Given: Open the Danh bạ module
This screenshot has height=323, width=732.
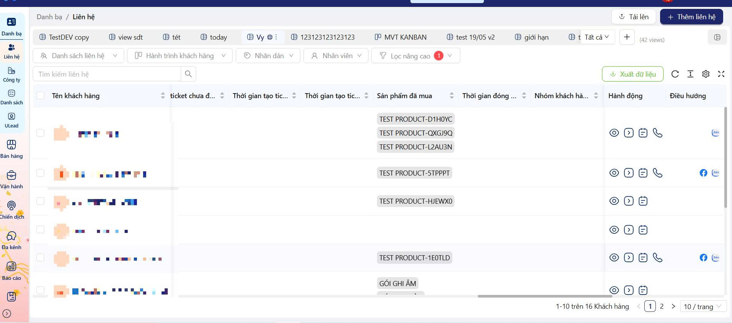Looking at the screenshot, I should coord(12,27).
